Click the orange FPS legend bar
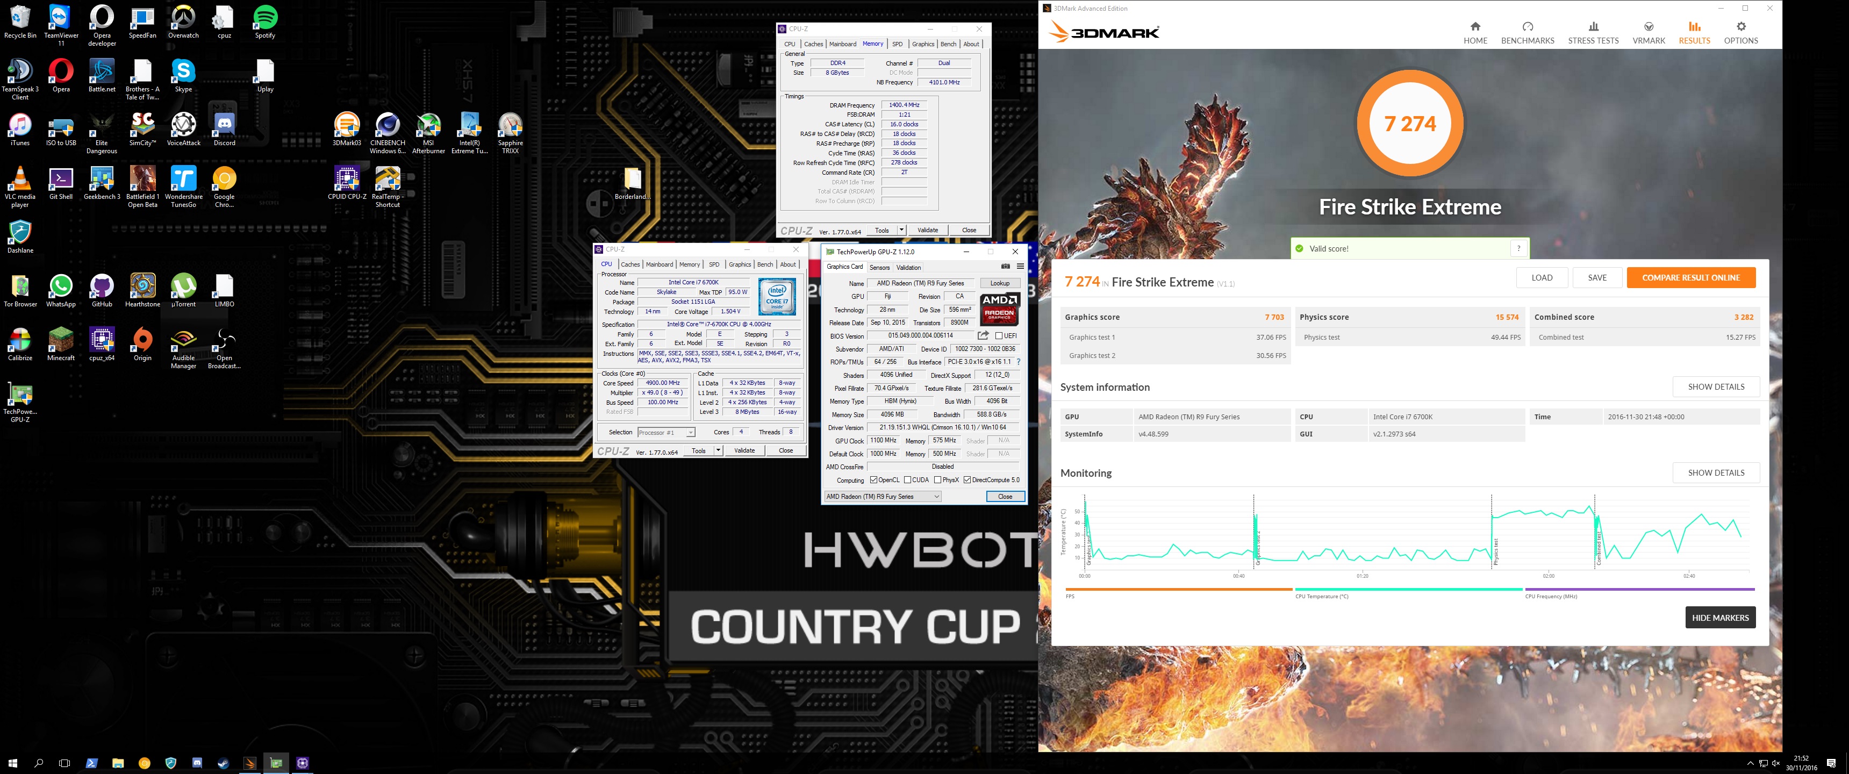Viewport: 1849px width, 774px height. click(1179, 590)
